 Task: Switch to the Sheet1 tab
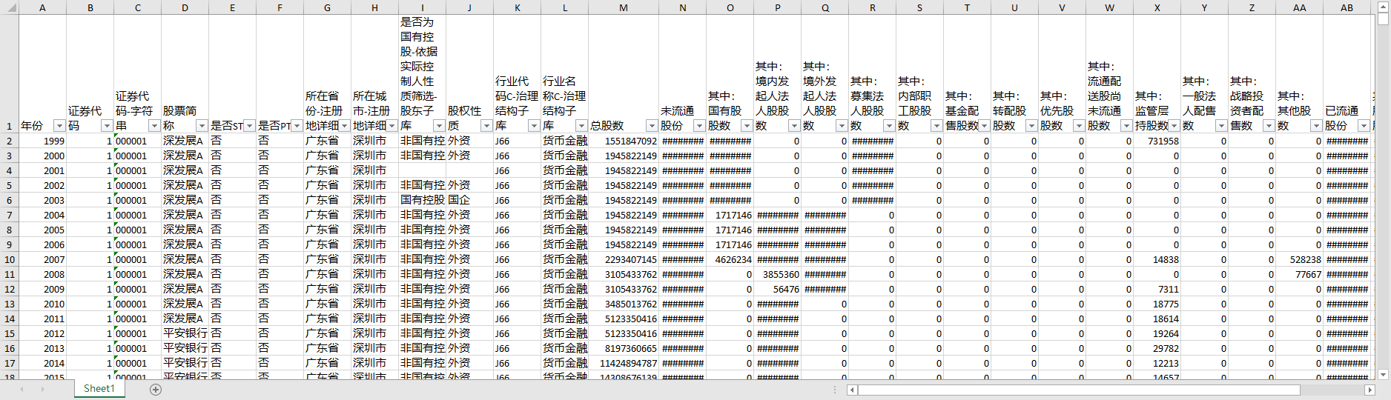pos(99,389)
